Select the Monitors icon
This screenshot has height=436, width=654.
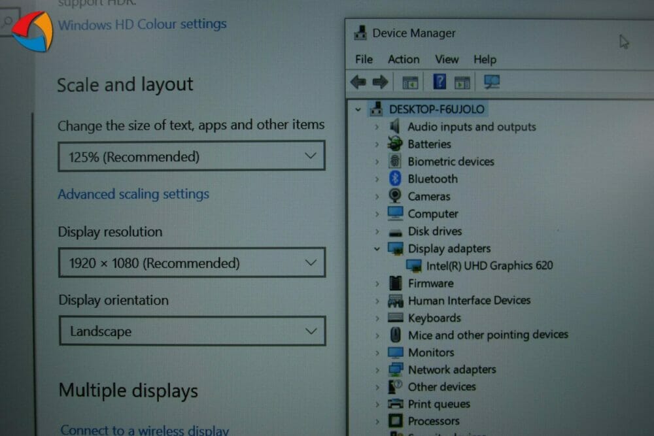pyautogui.click(x=396, y=352)
